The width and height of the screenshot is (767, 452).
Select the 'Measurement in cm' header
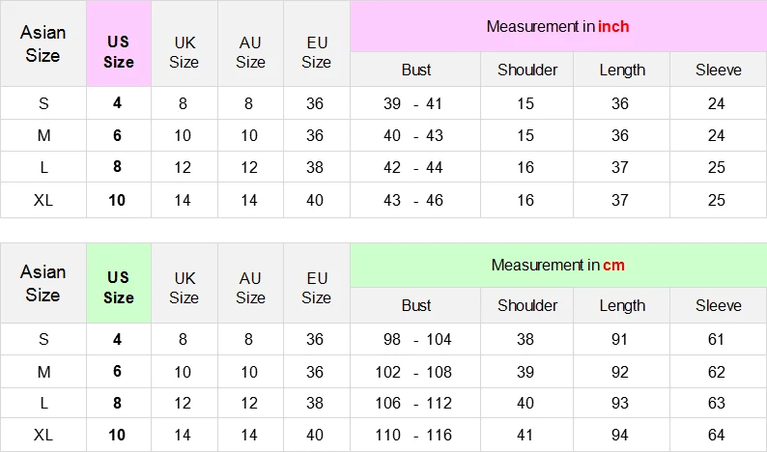(x=558, y=266)
